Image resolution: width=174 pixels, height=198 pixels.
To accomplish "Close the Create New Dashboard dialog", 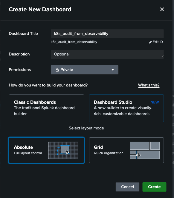I will click(162, 9).
